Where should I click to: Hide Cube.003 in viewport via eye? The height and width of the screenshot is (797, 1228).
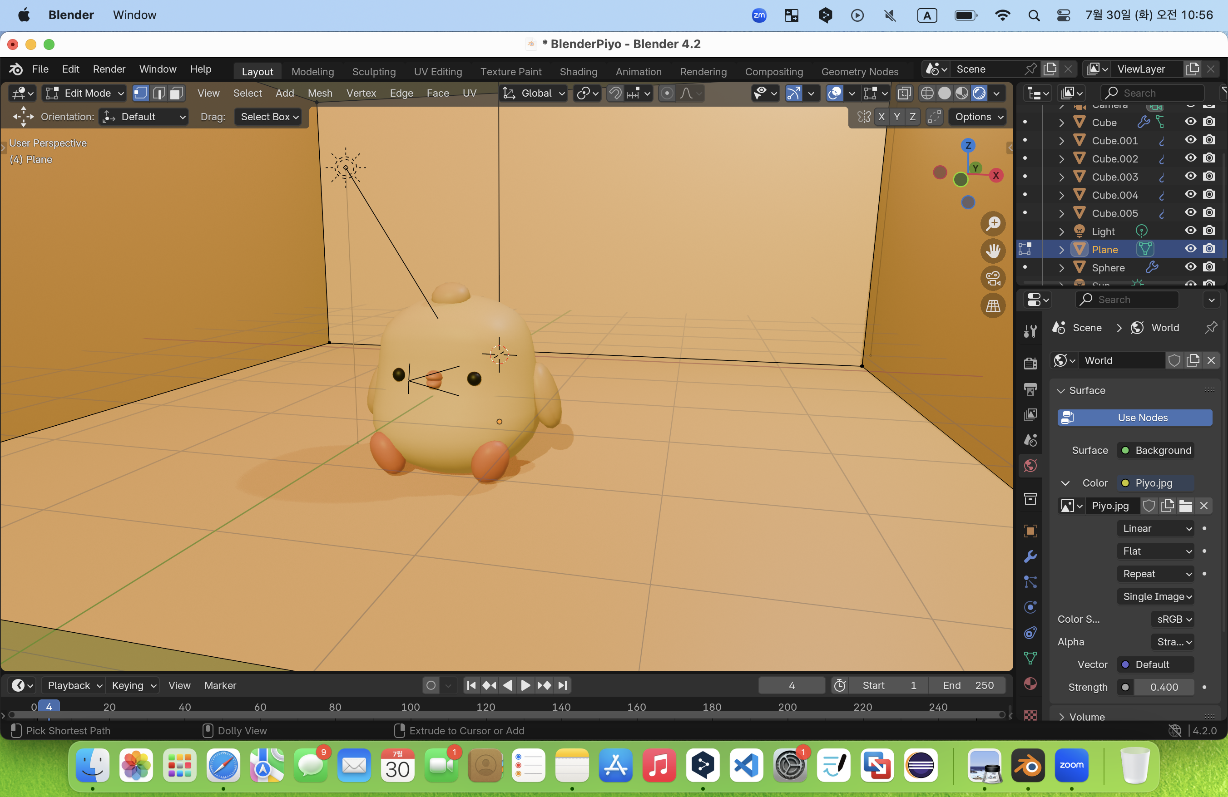(1190, 176)
